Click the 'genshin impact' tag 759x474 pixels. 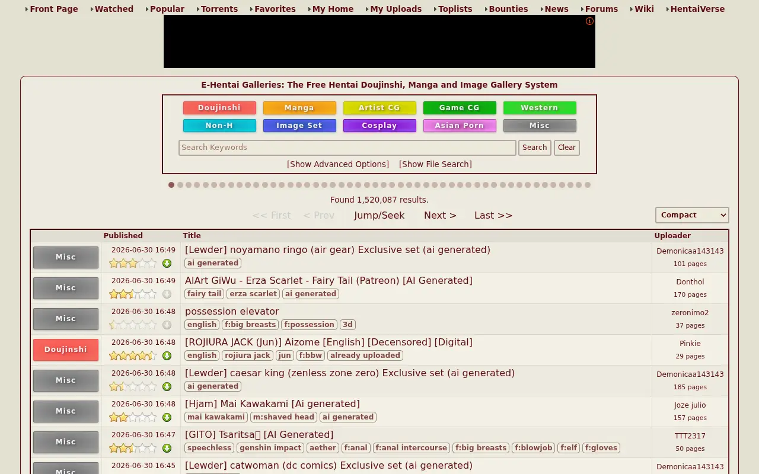[270, 448]
